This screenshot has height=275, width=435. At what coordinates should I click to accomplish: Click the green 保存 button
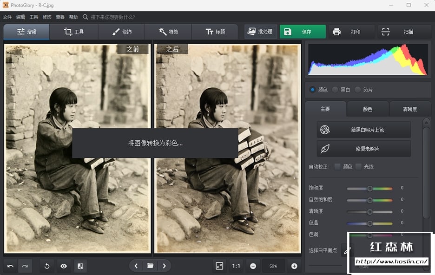303,32
